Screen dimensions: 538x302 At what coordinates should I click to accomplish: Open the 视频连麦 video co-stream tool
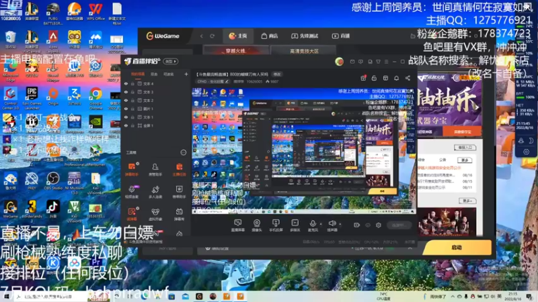click(132, 191)
